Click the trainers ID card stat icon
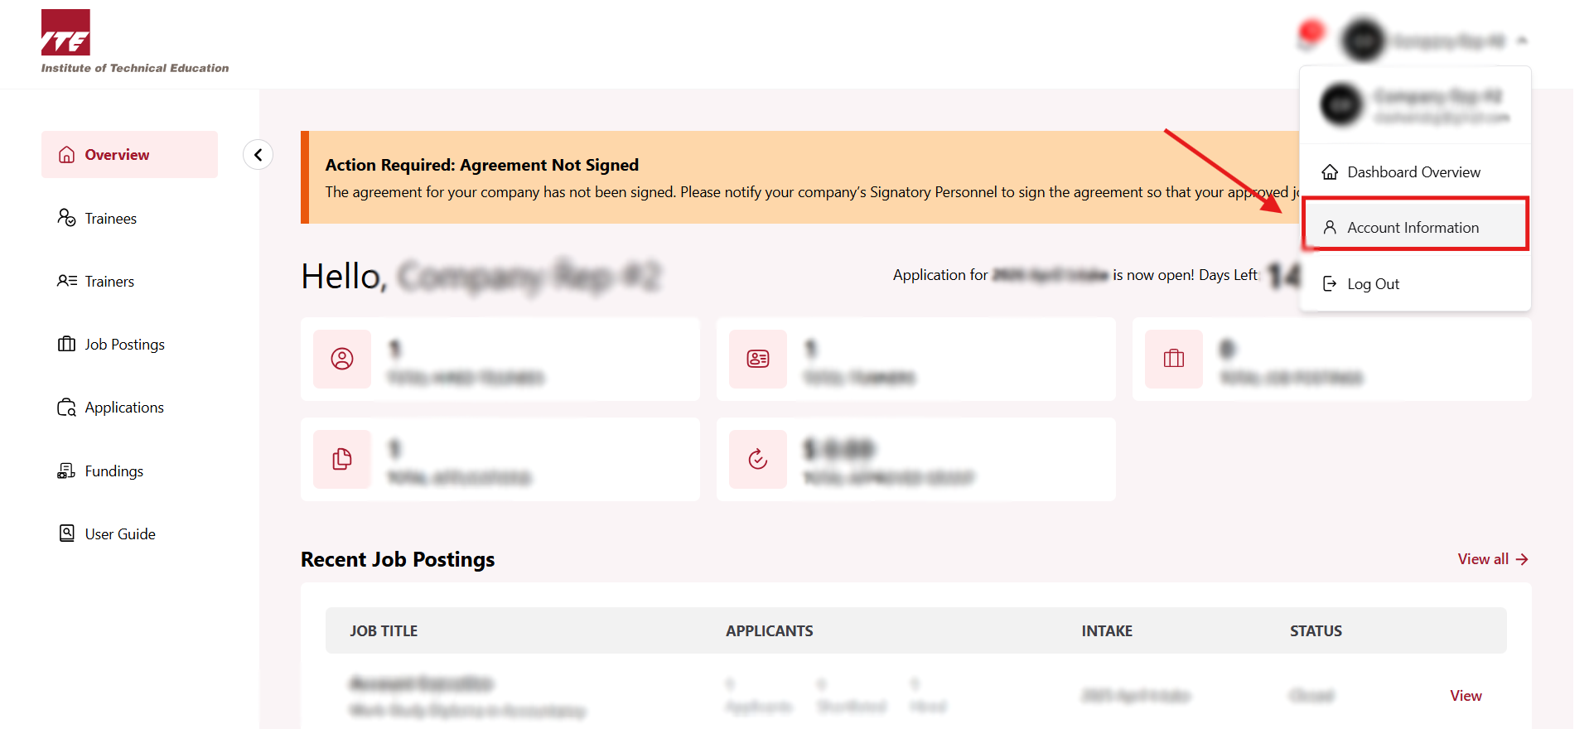The image size is (1589, 729). 757,359
